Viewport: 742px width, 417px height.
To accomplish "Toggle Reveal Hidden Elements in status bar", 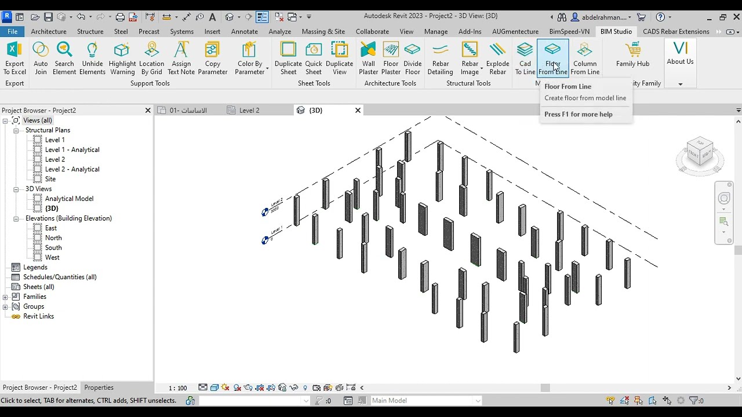I will pos(305,387).
